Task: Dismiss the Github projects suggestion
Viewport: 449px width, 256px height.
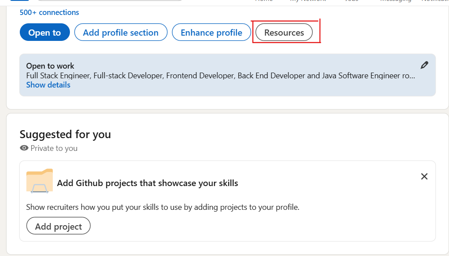Action: pos(424,176)
